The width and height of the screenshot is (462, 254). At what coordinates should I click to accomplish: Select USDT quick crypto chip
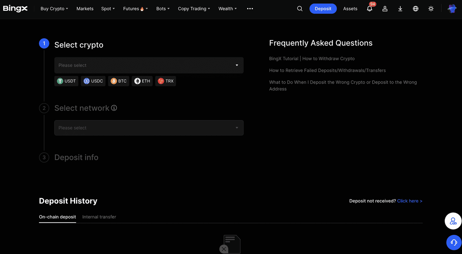66,81
